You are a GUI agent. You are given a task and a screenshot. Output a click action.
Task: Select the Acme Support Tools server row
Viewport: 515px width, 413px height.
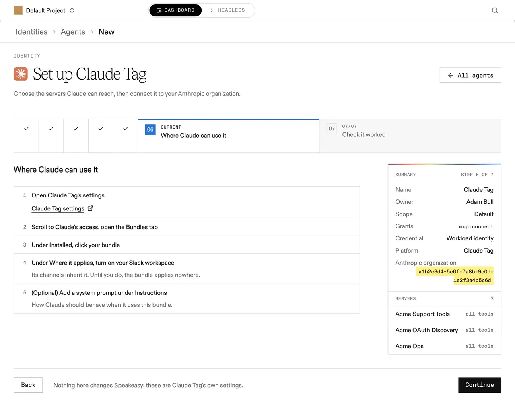444,314
